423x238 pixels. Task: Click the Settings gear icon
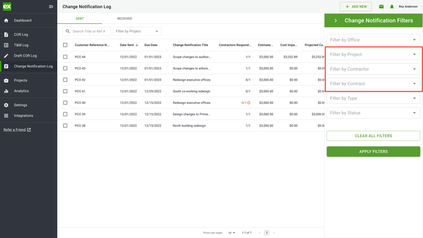tap(6, 105)
